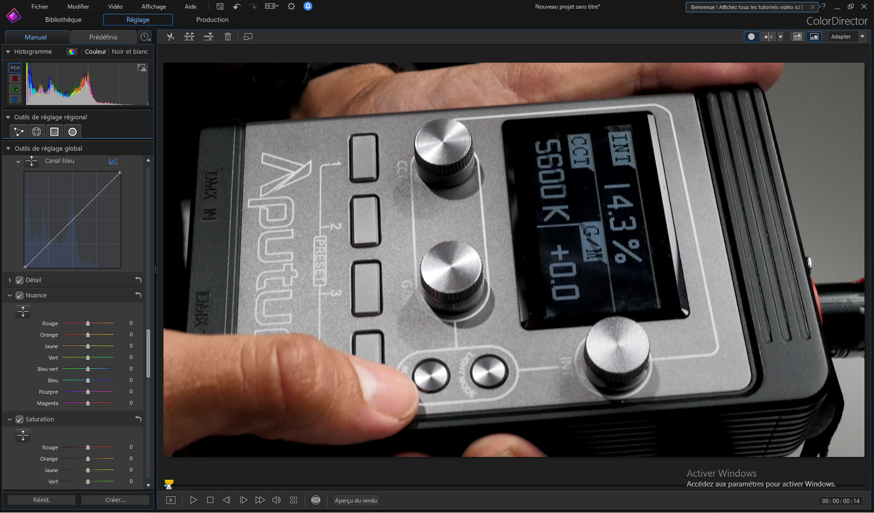Image resolution: width=874 pixels, height=513 pixels.
Task: Click the notification bell icon
Action: tap(308, 6)
